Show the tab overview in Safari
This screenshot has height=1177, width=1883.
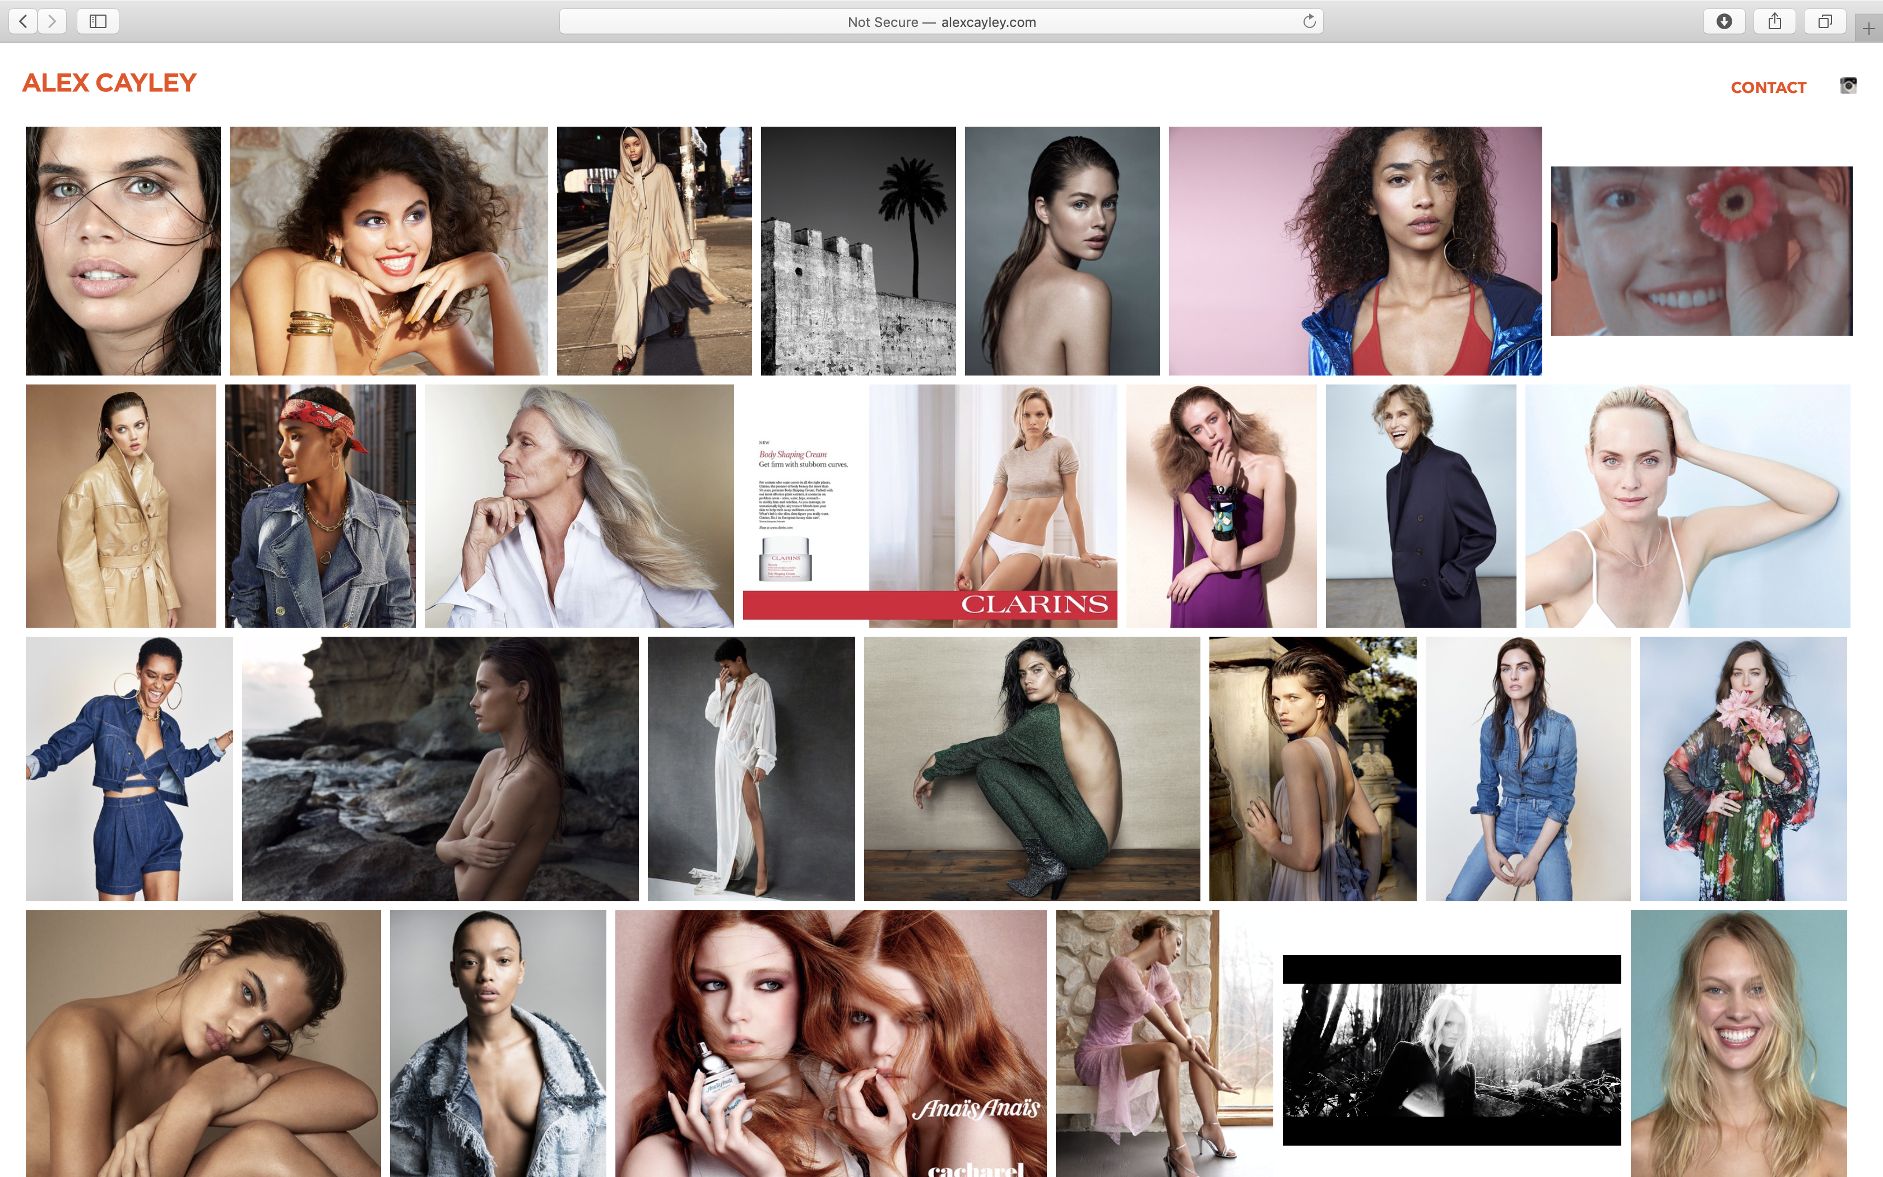point(1826,21)
